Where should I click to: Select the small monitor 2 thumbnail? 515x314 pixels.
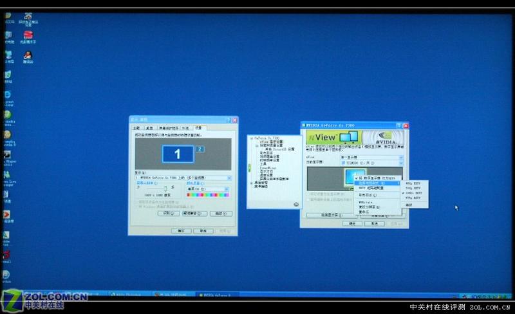click(200, 149)
